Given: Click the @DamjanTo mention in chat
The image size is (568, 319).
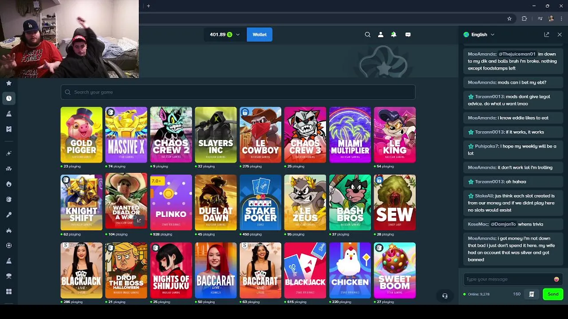Looking at the screenshot, I should (x=503, y=224).
